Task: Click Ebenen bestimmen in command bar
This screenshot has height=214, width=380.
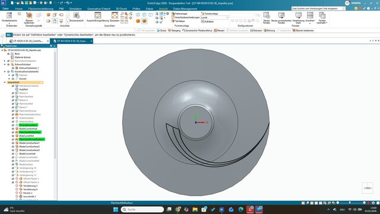Action: click(303, 30)
